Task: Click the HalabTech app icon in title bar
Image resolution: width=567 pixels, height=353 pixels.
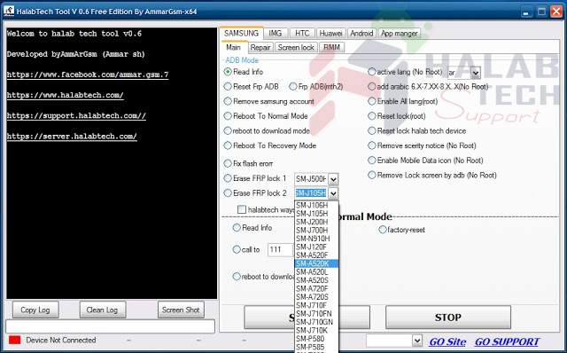Action: pyautogui.click(x=9, y=11)
